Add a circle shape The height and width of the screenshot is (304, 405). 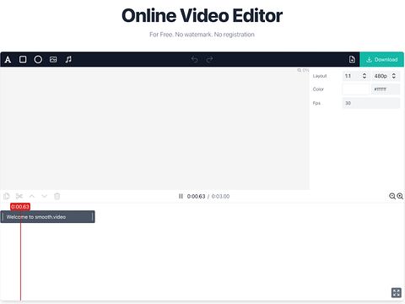38,59
